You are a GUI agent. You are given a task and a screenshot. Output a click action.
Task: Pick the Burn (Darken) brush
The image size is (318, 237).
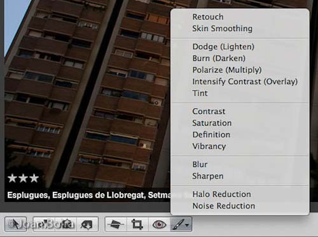pyautogui.click(x=240, y=59)
